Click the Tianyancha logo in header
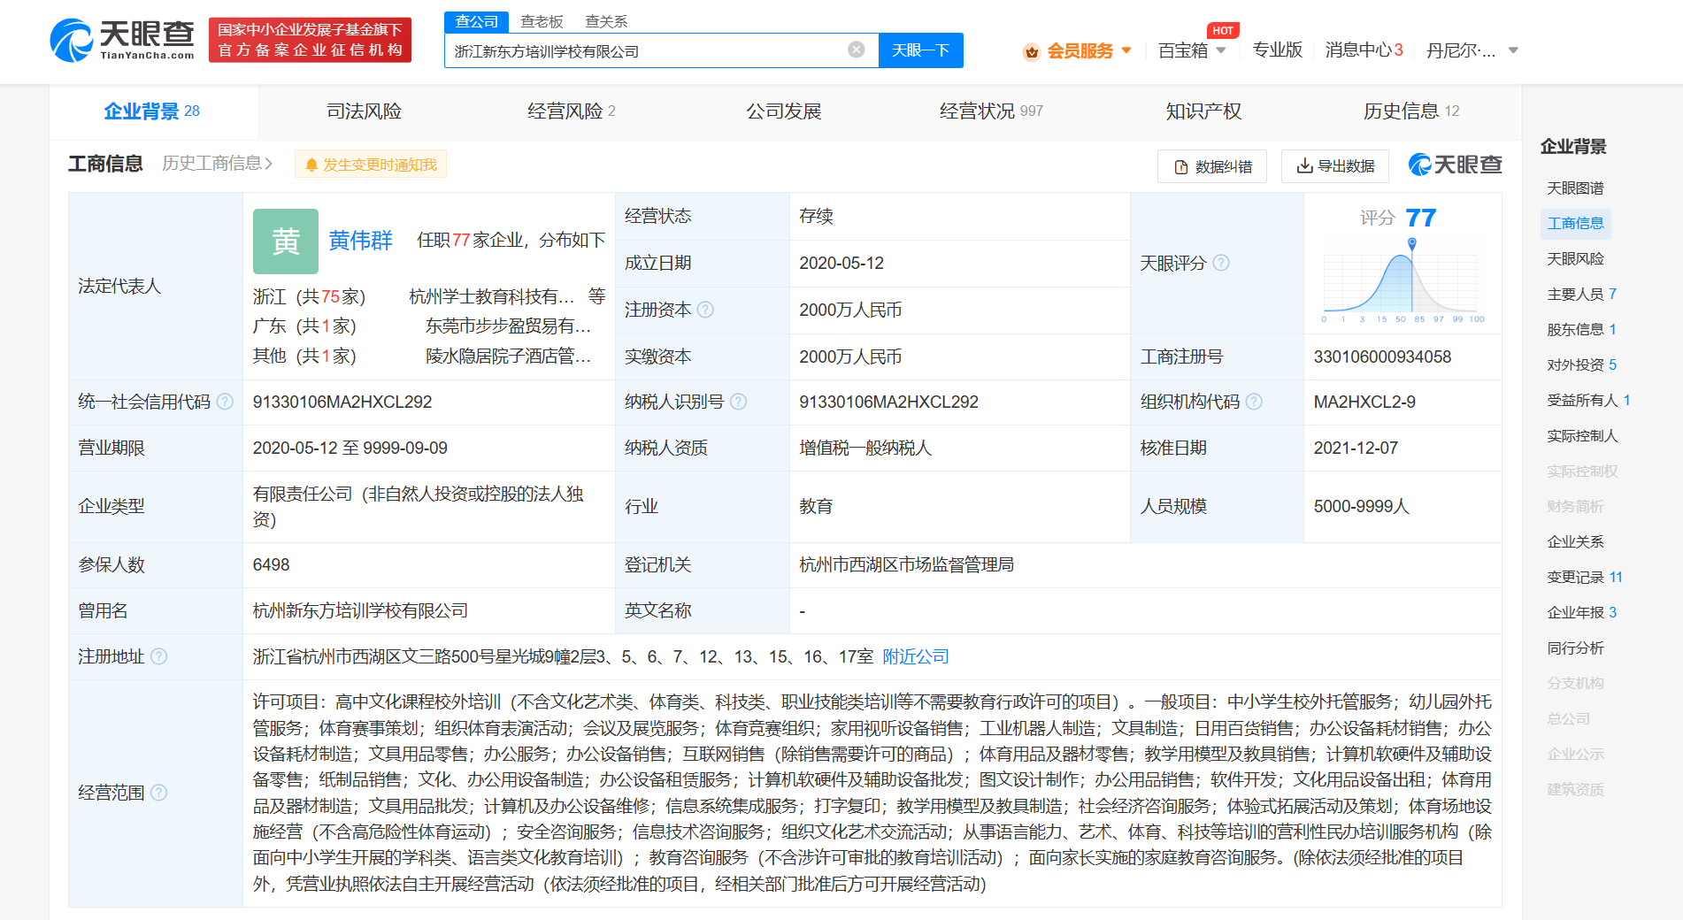1683x920 pixels. (122, 40)
